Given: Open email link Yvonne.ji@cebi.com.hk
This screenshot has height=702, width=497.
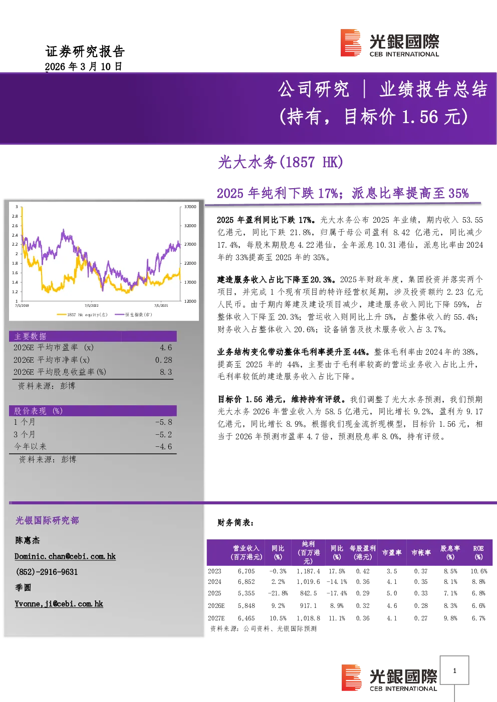Looking at the screenshot, I should click(59, 604).
